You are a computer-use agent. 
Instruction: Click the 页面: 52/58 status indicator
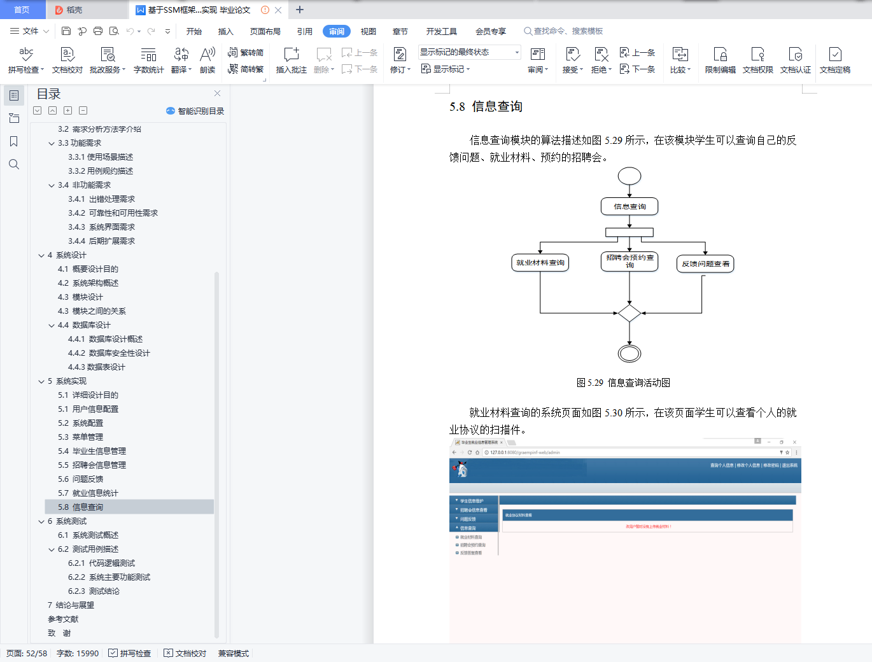click(x=27, y=653)
